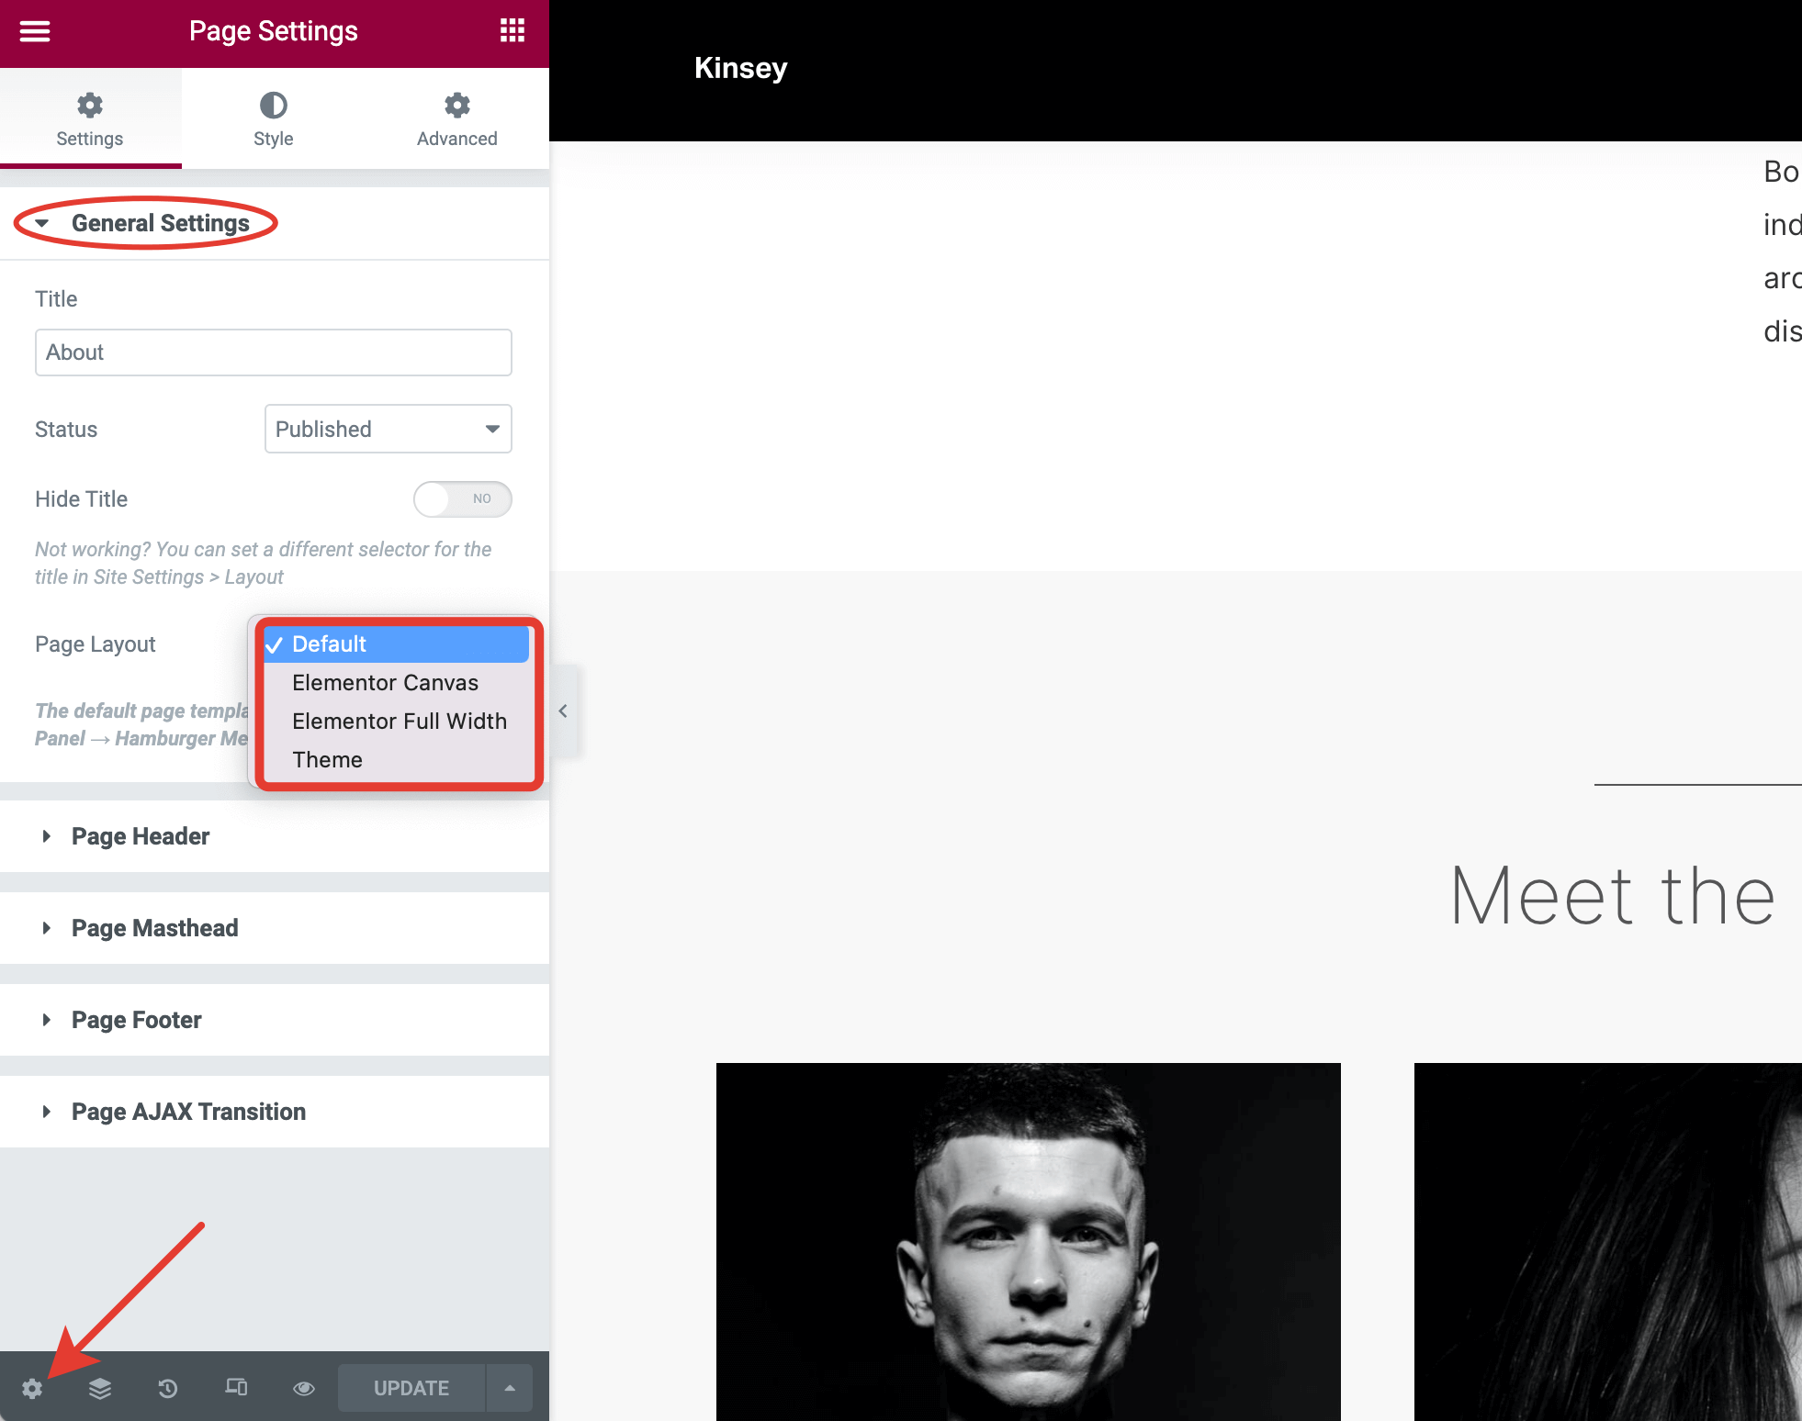Expand the Page AJAX Transition section
The height and width of the screenshot is (1421, 1802).
click(x=188, y=1112)
